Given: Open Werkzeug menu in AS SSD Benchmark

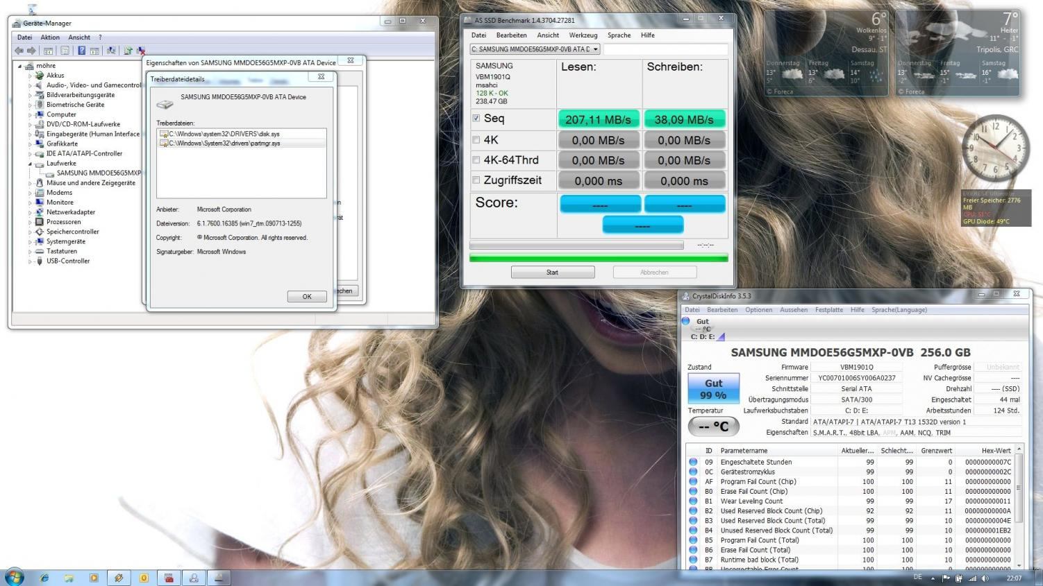Looking at the screenshot, I should [583, 35].
